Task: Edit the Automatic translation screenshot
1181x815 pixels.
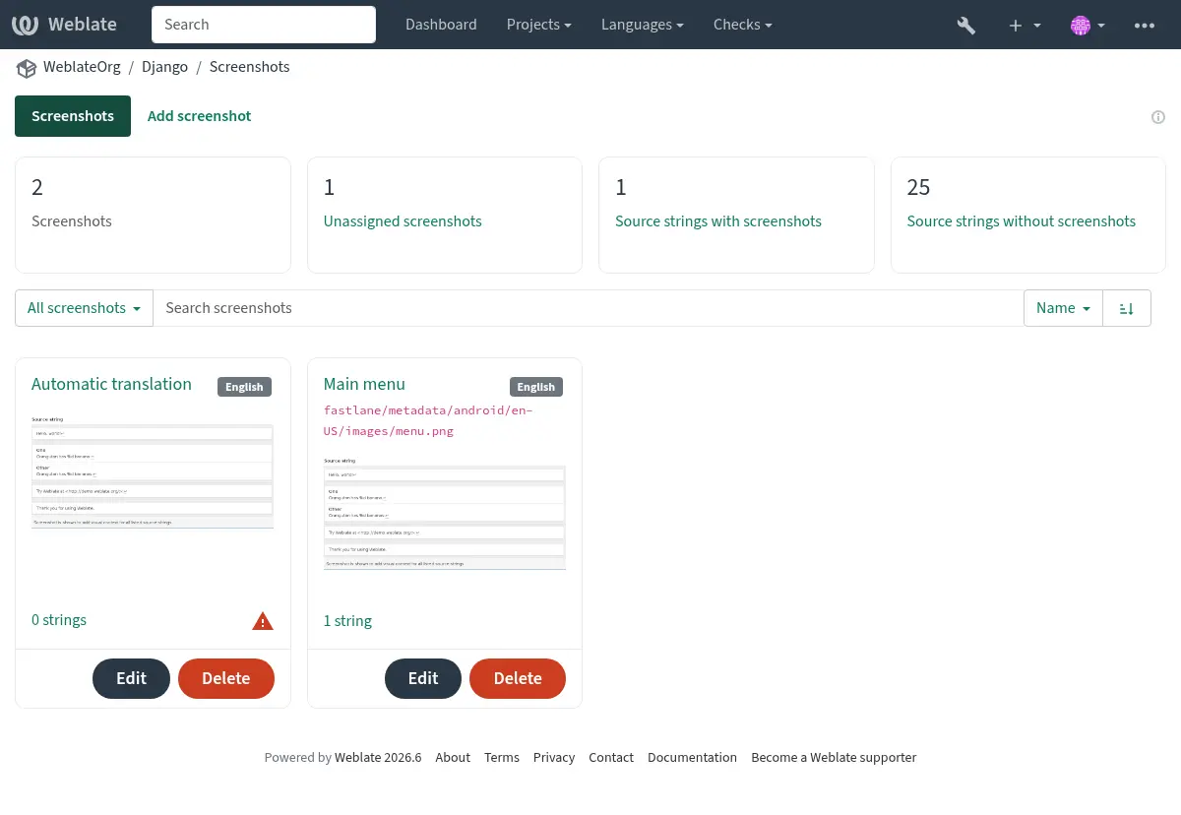Action: 131,678
